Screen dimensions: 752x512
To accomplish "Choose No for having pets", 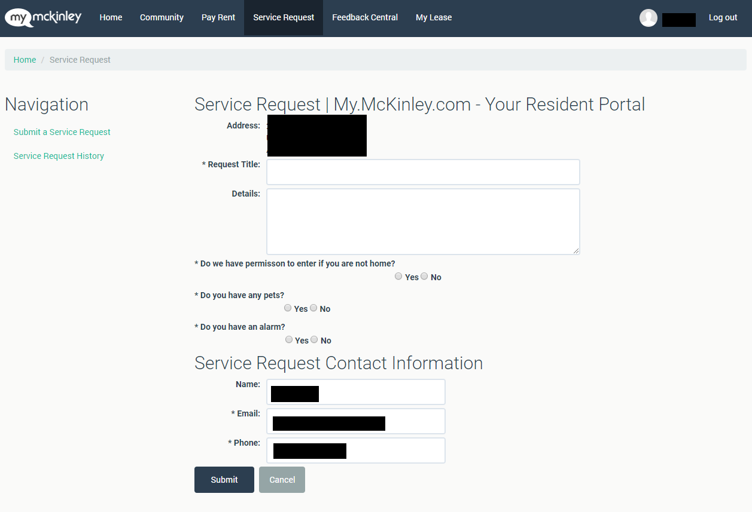I will pyautogui.click(x=313, y=308).
